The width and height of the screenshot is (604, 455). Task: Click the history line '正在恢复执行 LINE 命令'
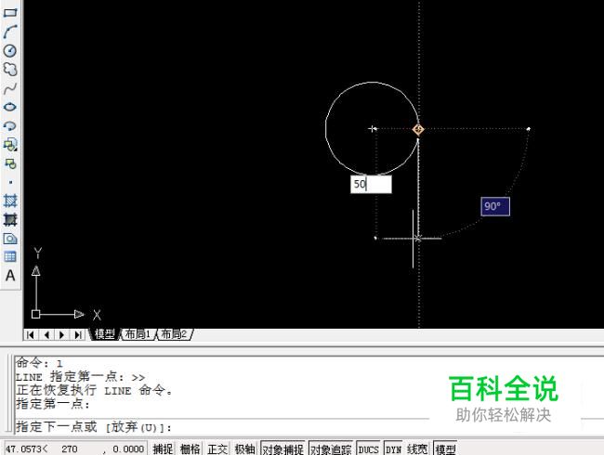pos(95,390)
